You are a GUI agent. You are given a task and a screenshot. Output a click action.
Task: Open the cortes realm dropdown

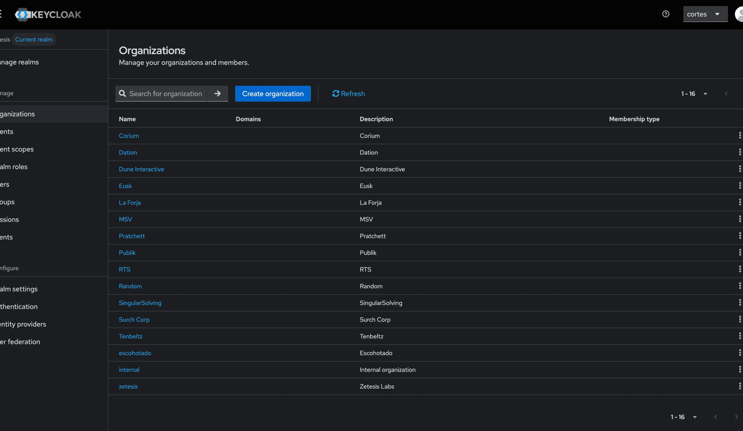tap(705, 14)
